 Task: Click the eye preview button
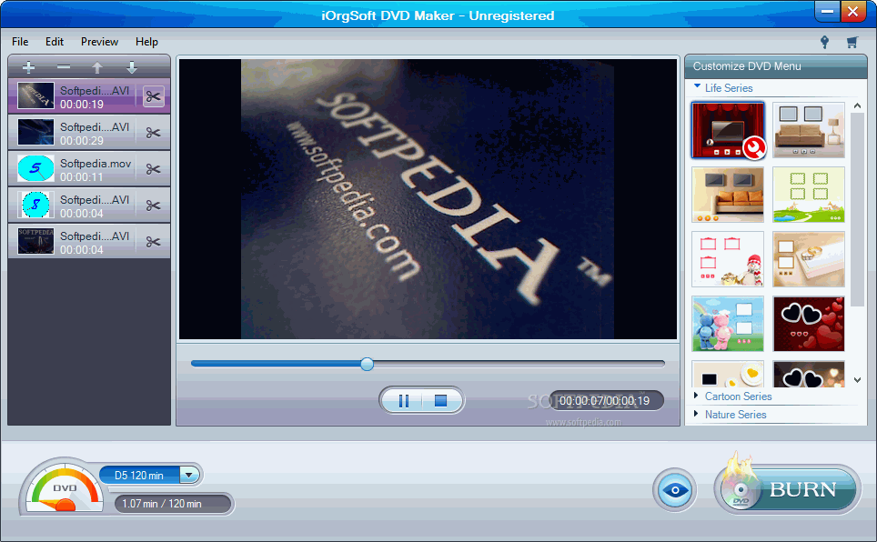click(x=675, y=490)
